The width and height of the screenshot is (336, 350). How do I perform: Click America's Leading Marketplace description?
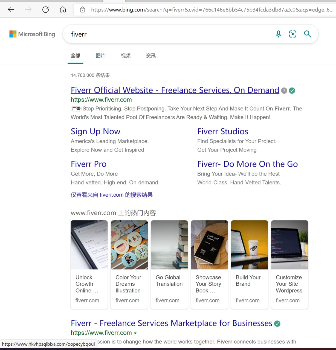[x=110, y=141]
